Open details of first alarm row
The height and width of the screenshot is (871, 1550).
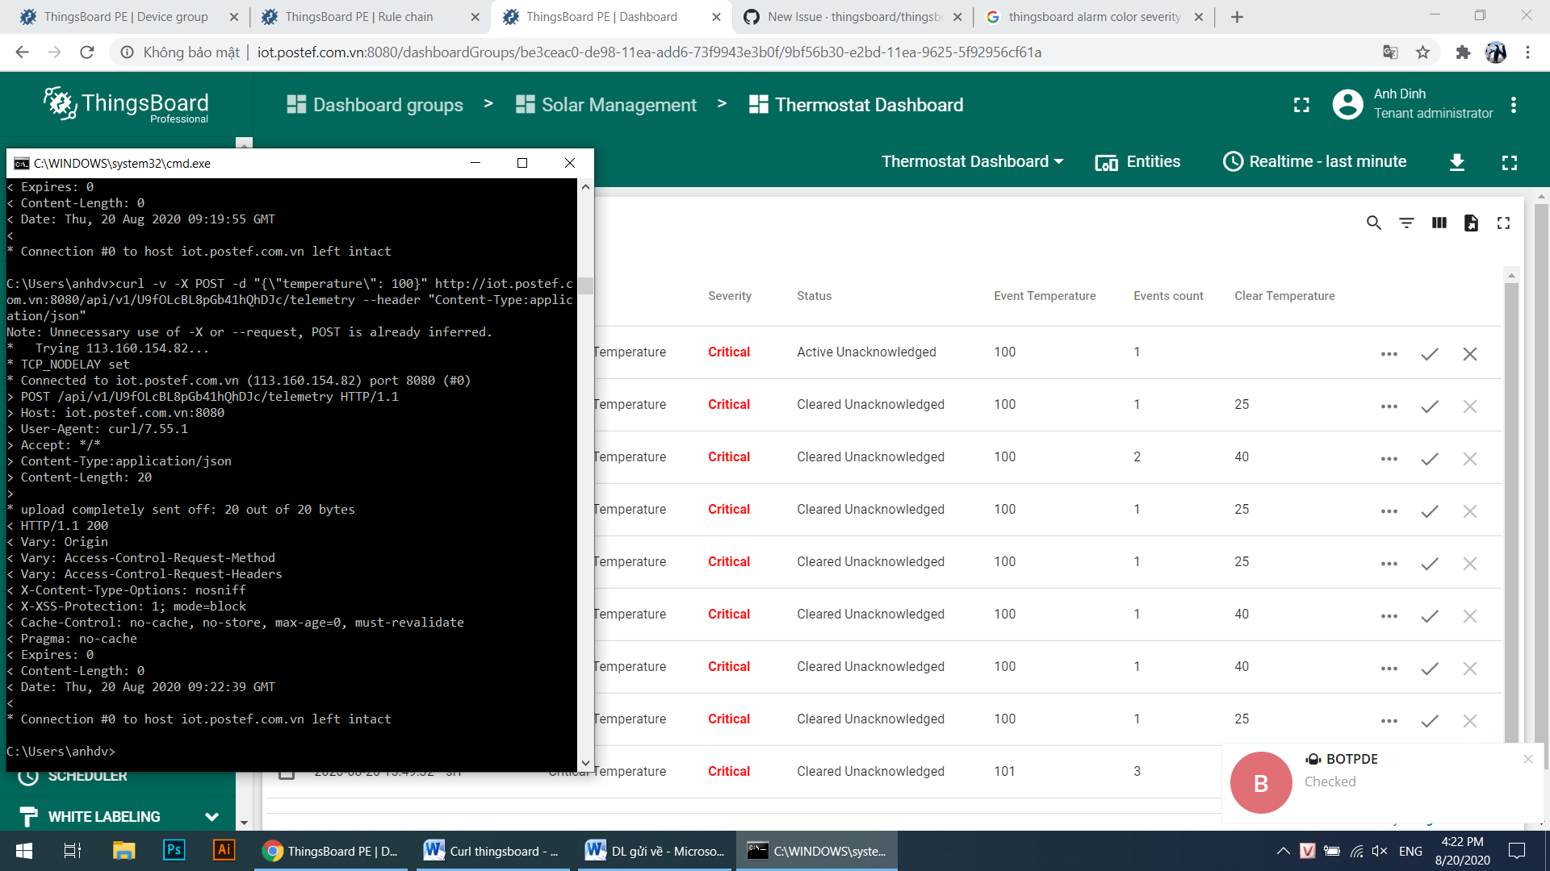point(1389,354)
